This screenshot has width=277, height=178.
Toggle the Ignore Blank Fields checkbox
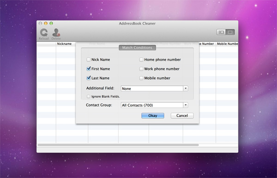point(88,96)
